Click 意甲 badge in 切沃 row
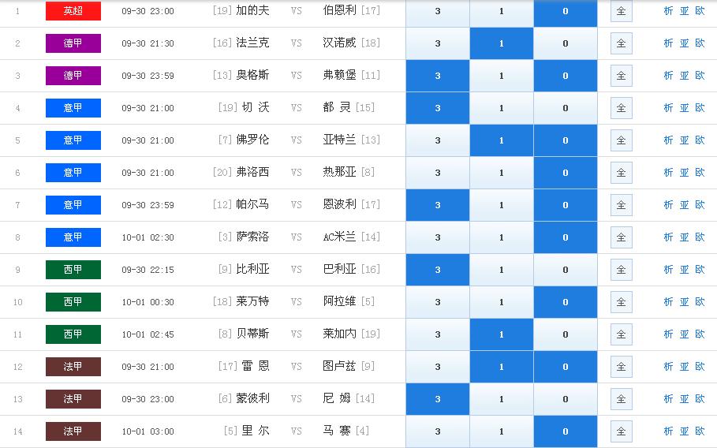This screenshot has width=717, height=448. tap(73, 108)
